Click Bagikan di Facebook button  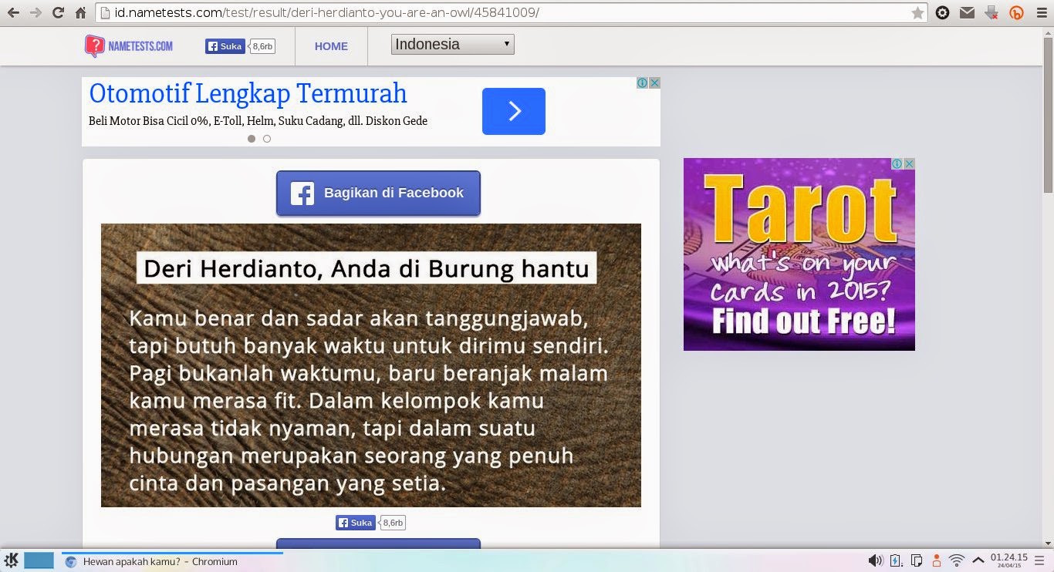tap(378, 193)
